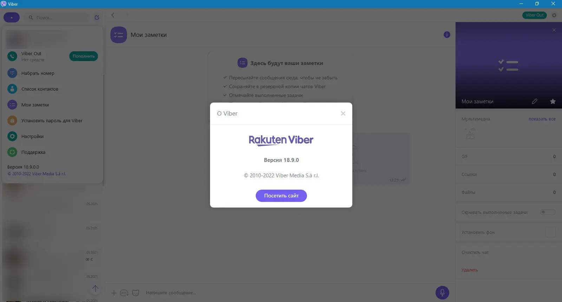Open the GIF picker icon in message bar
Screen dimensions: 562x302
click(124, 293)
